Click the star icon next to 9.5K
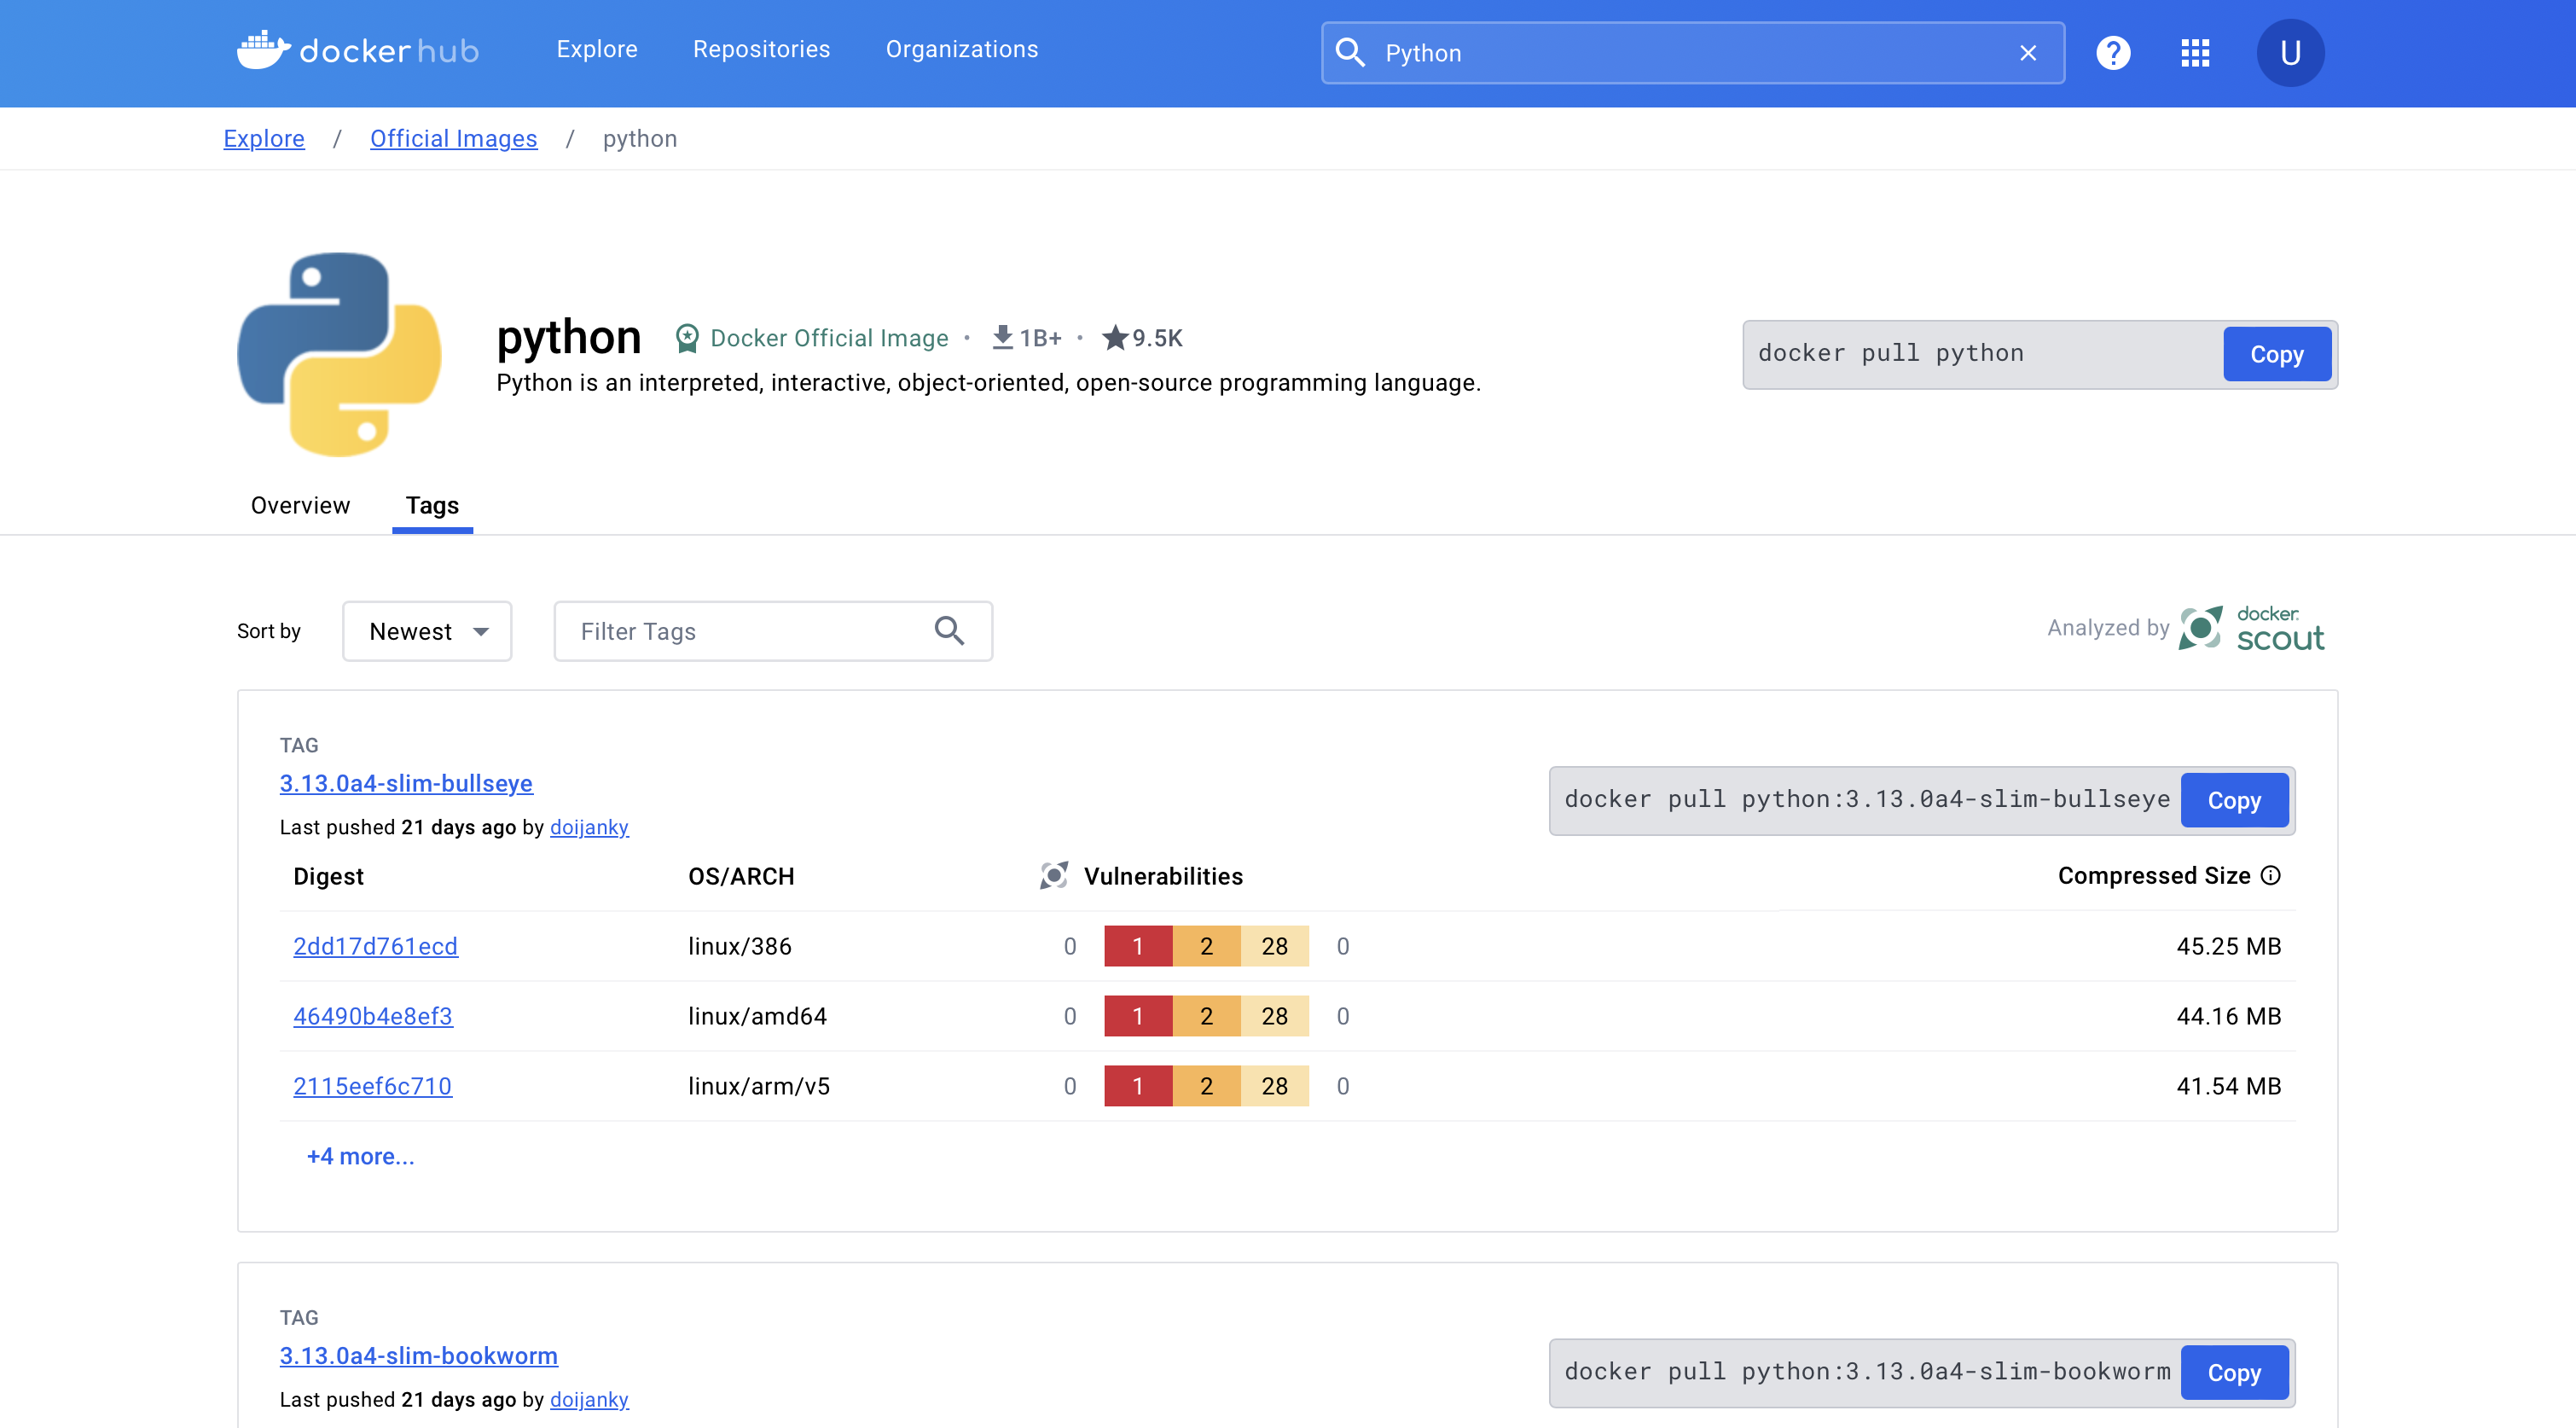2576x1428 pixels. click(1115, 337)
